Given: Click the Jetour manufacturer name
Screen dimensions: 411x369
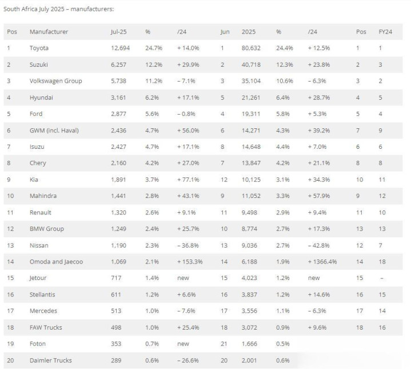Looking at the screenshot, I should (x=38, y=278).
